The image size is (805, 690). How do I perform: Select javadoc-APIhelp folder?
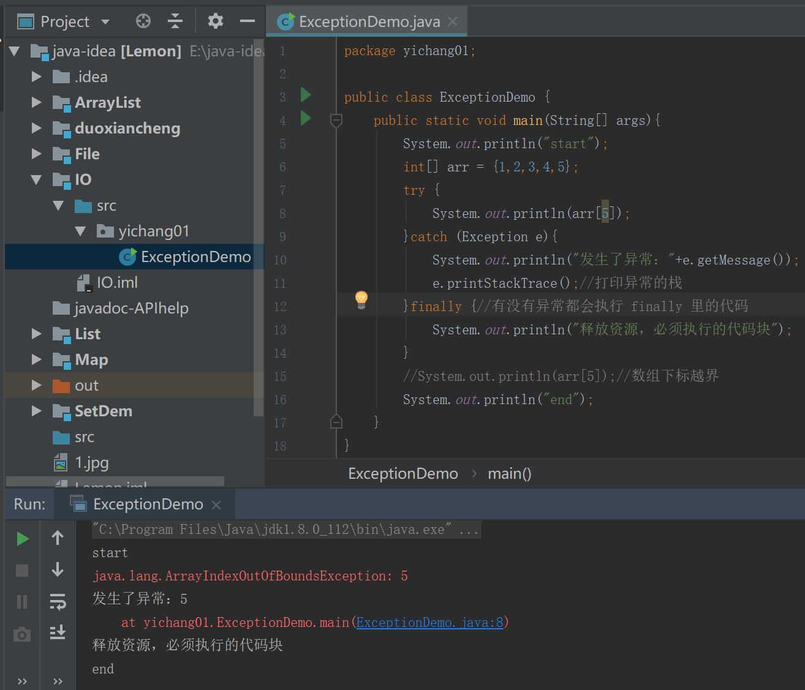click(121, 308)
